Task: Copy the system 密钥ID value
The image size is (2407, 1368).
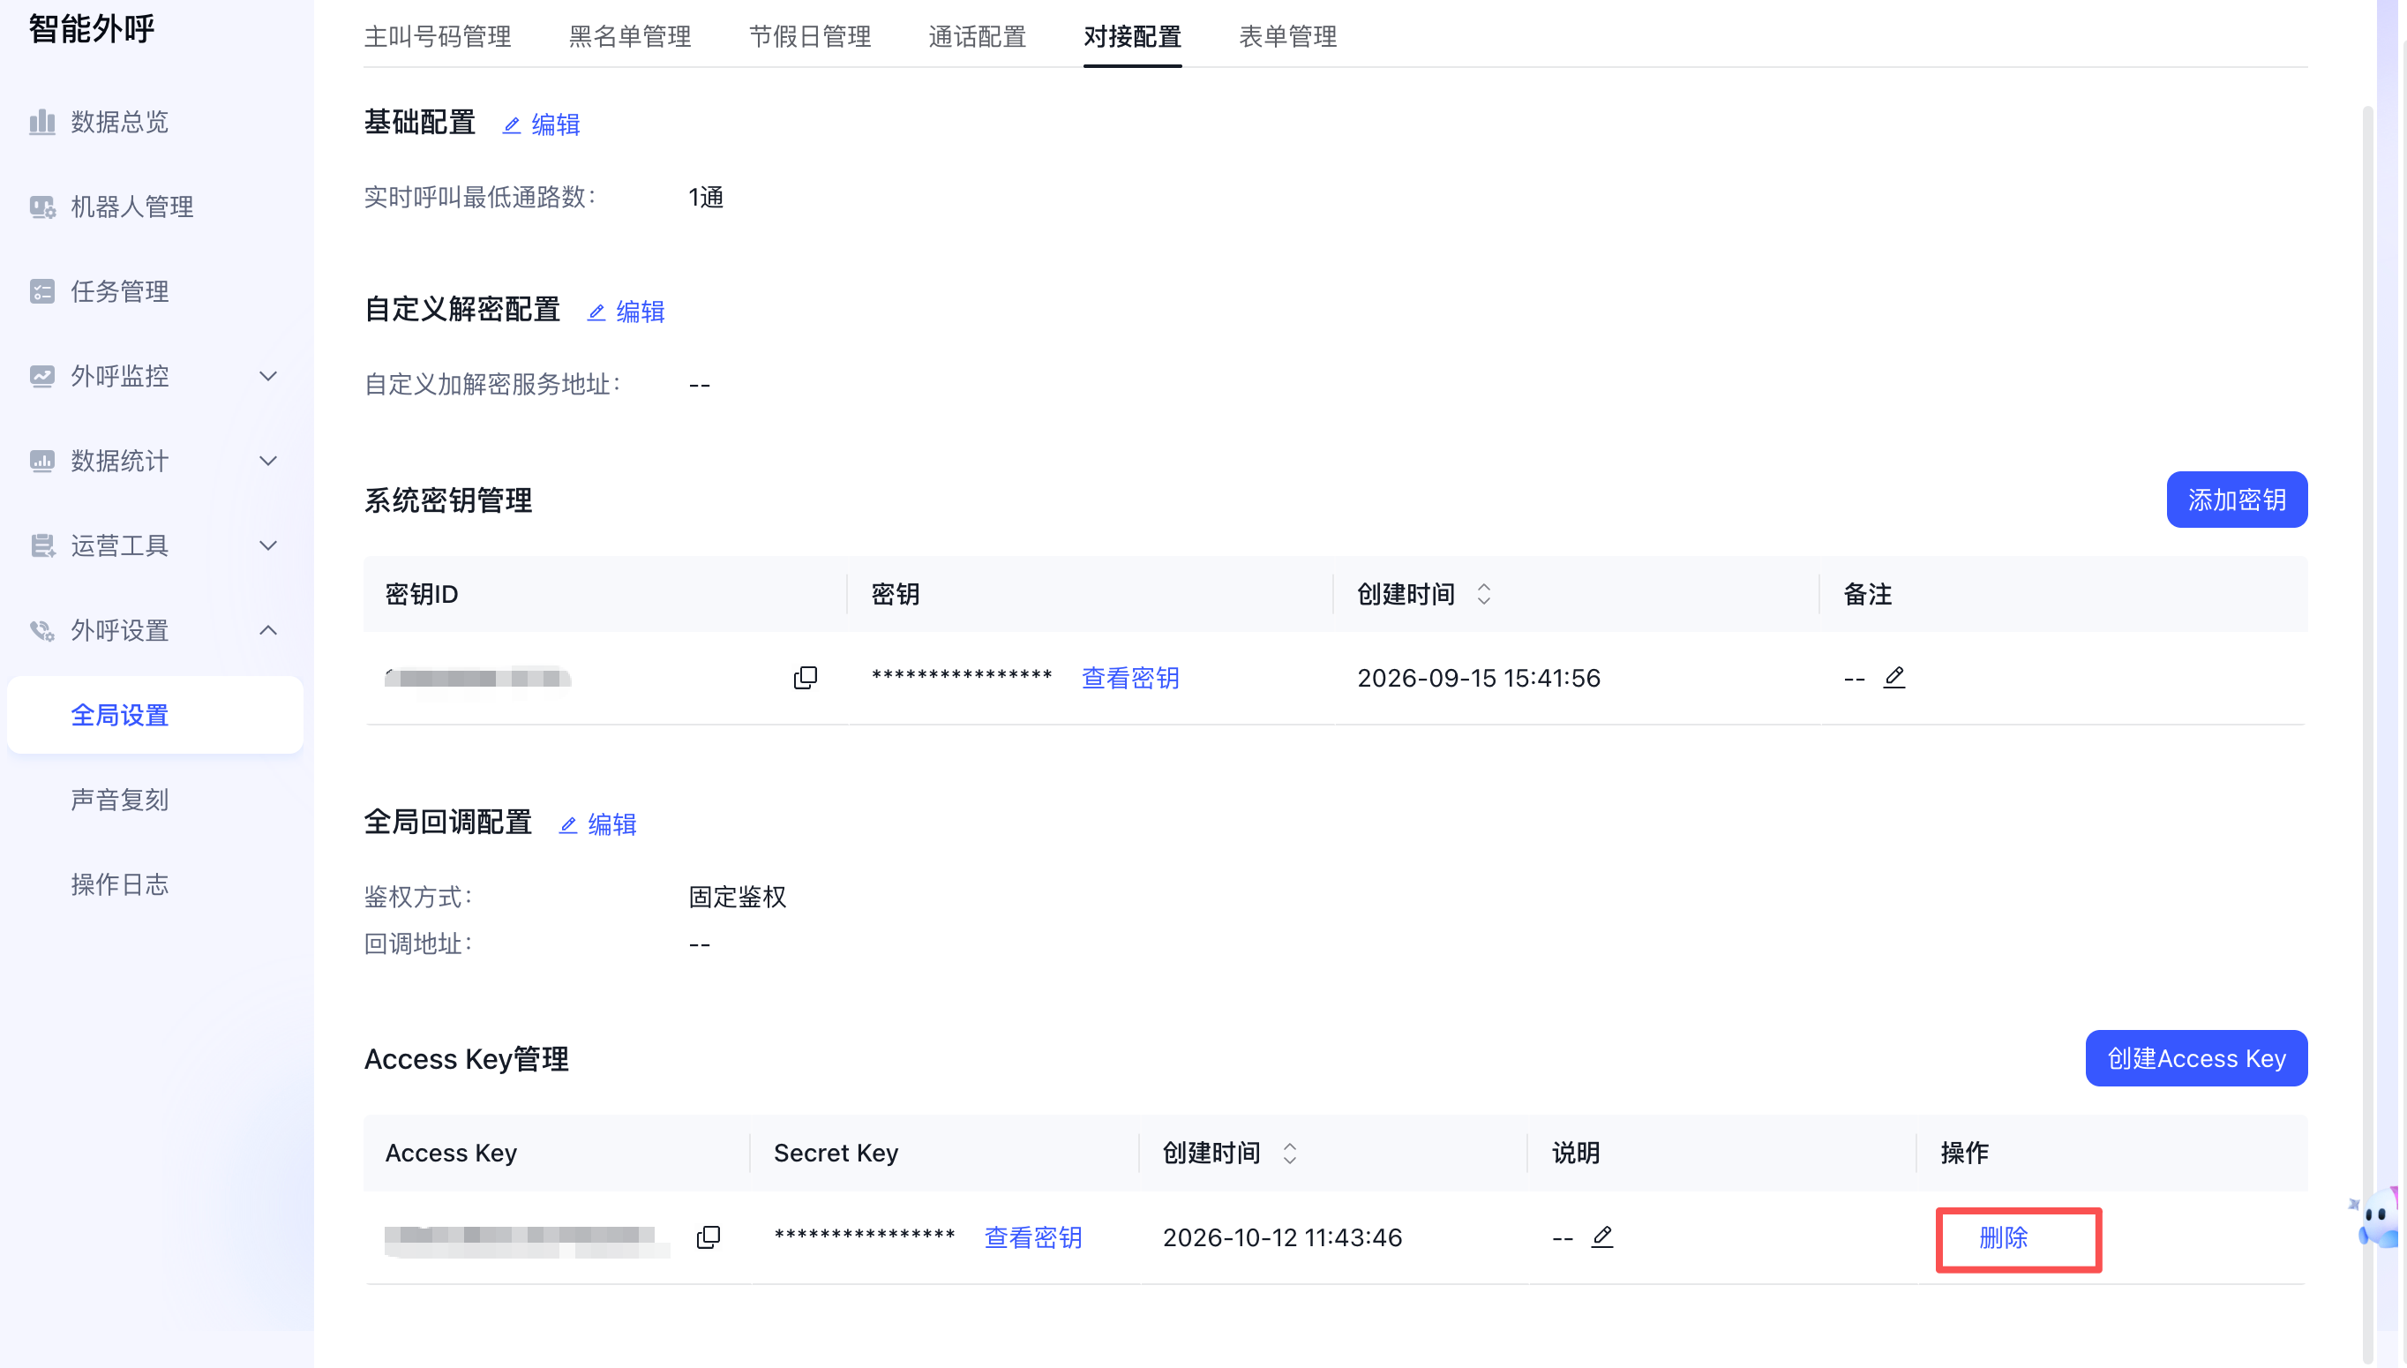Action: [805, 678]
